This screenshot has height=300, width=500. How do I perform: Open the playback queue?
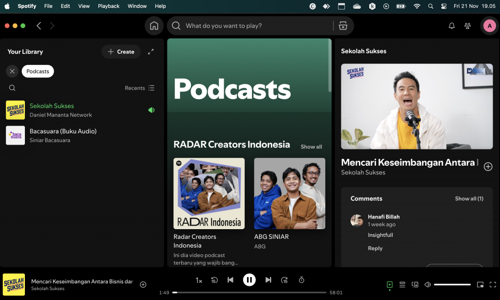pos(402,284)
